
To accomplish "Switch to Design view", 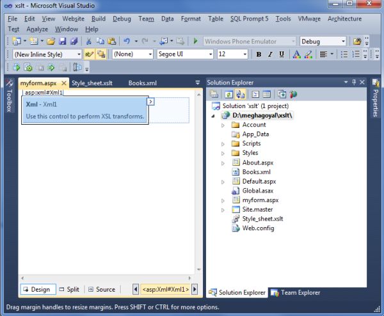I will point(38,289).
